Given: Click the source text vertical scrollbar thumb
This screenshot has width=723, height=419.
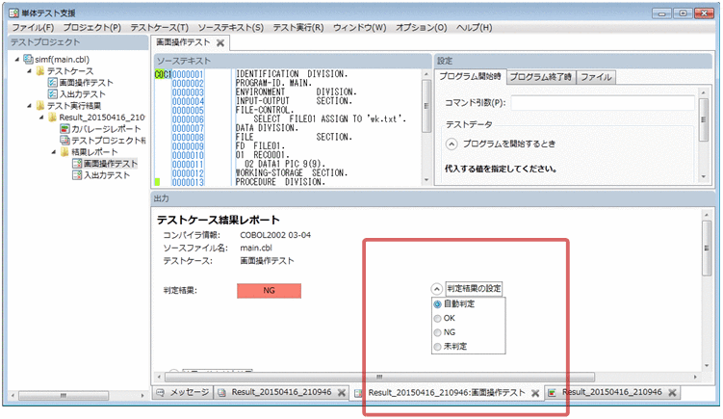Looking at the screenshot, I should pyautogui.click(x=426, y=106).
